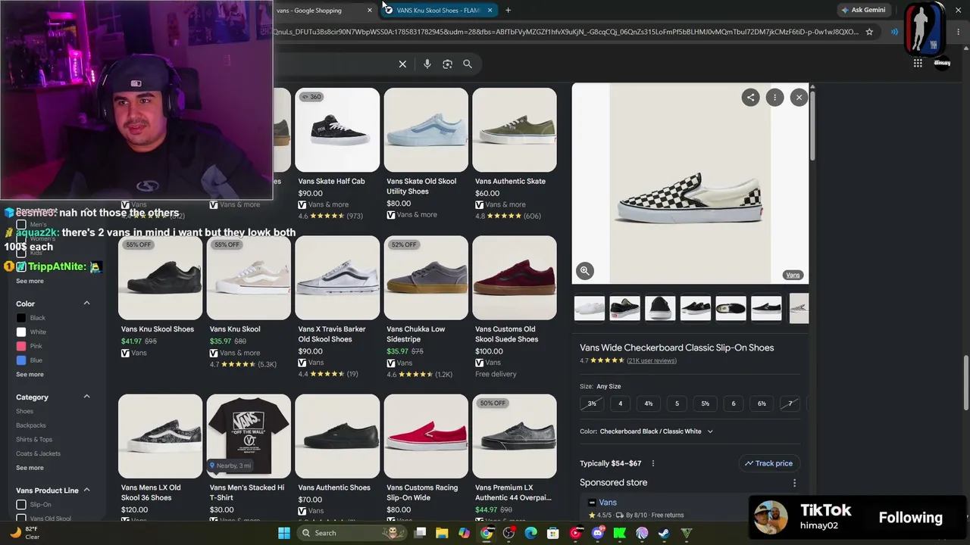Image resolution: width=970 pixels, height=545 pixels.
Task: Open the Vans sponsored store link
Action: tap(608, 503)
